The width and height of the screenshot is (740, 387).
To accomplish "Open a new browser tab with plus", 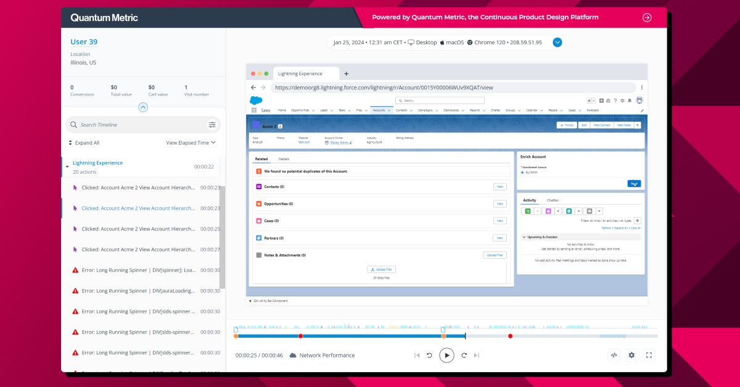I will [x=346, y=73].
